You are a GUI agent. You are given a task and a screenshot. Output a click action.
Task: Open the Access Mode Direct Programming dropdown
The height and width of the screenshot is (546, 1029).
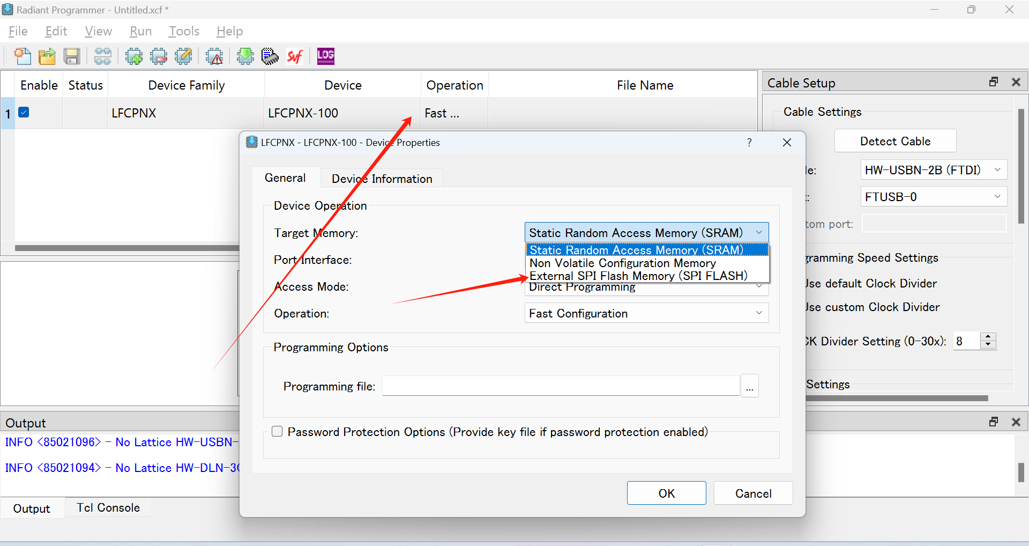pyautogui.click(x=646, y=288)
